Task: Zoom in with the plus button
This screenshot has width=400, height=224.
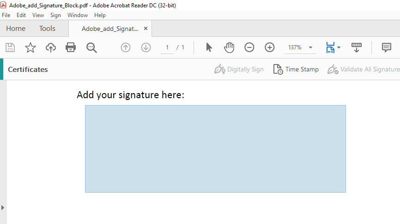Action: pos(270,47)
